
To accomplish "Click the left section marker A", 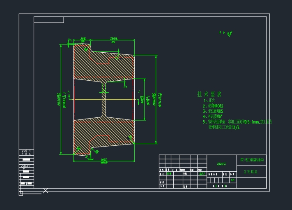I will (x=69, y=92).
